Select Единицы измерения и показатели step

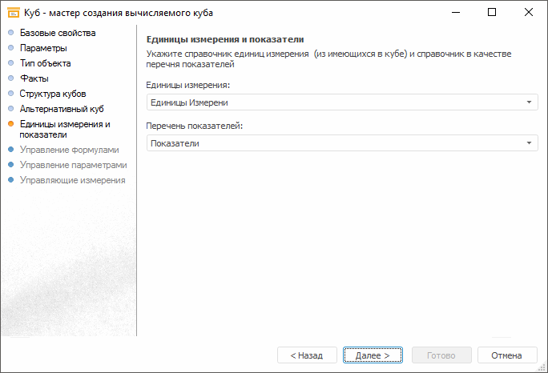[x=64, y=129]
